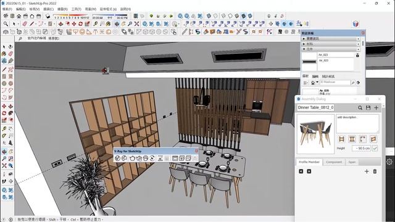Pick the pink Eraser tool in top toolbar
Viewport: 395px width, 222px height.
click(25, 24)
